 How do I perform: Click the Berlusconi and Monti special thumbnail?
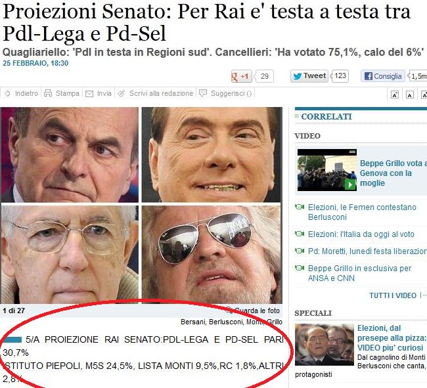tap(325, 345)
